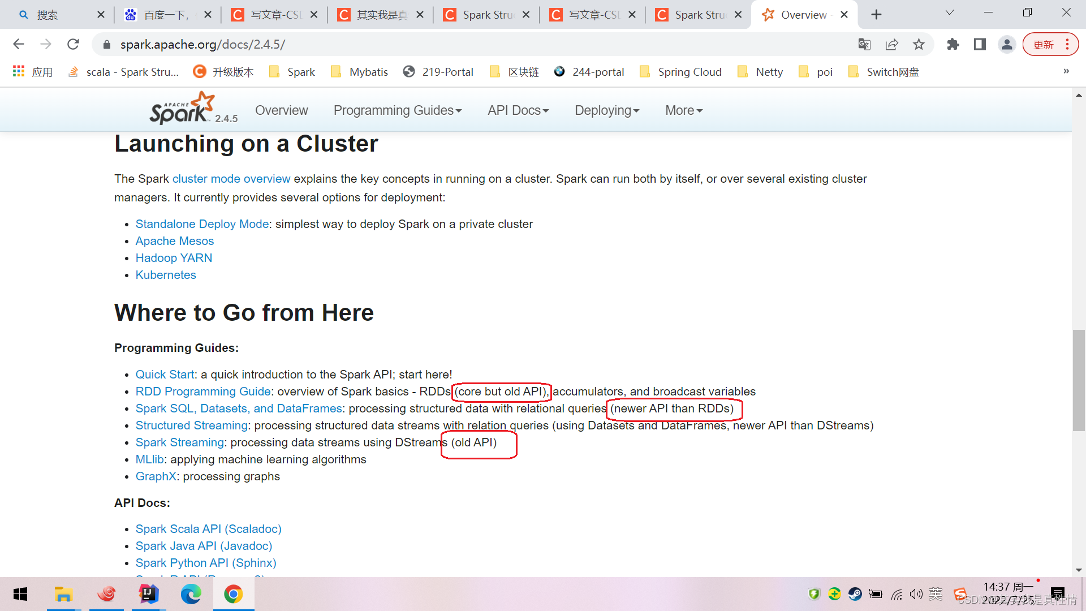Image resolution: width=1086 pixels, height=611 pixels.
Task: Close the Overview tab
Action: click(x=844, y=15)
